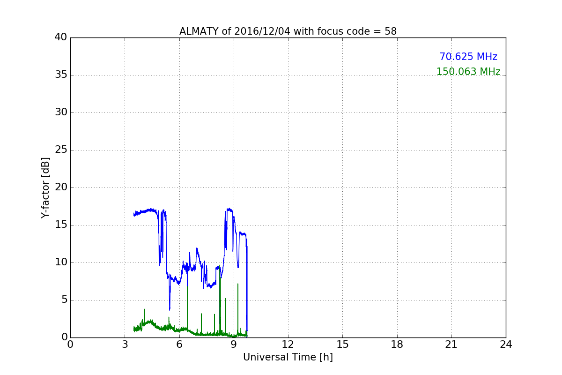Click the x-axis tick label '18'
Viewport: 562px width, 375px height.
point(397,344)
